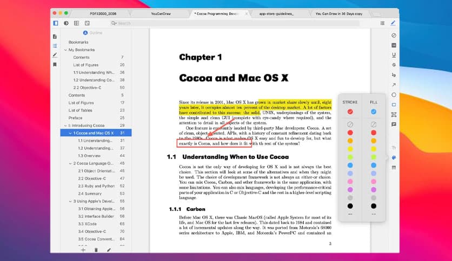Click into the Search field

[235, 23]
